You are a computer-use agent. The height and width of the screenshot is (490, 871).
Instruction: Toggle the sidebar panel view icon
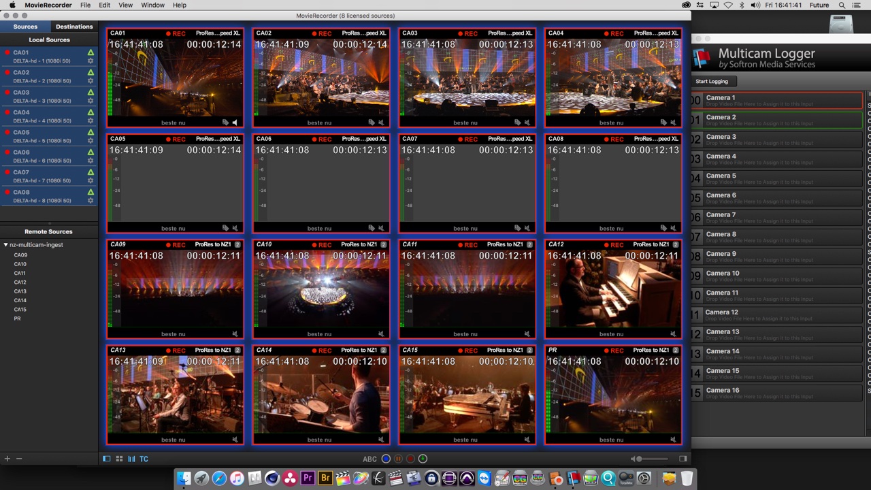coord(107,459)
